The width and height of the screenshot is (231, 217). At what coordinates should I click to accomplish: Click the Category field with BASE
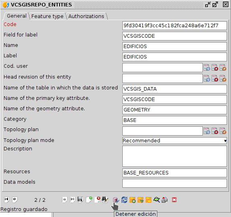click(x=175, y=120)
